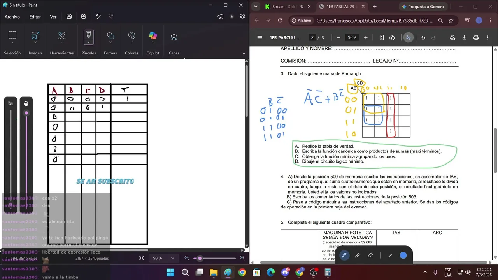Open the tab search chevron in Chrome
This screenshot has width=498, height=280.
pos(255,7)
